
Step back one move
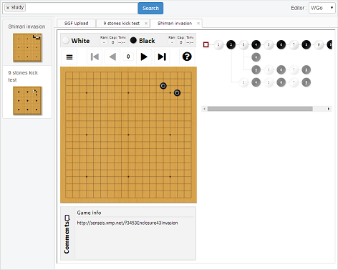pos(112,57)
